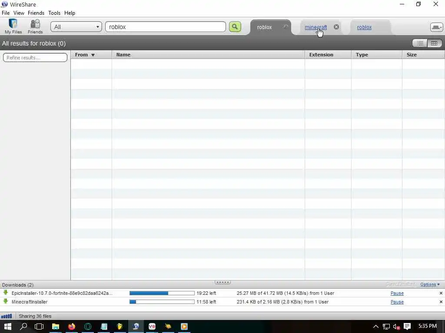This screenshot has height=333, width=445.
Task: Cancel the MinecraftInstaller download with X
Action: [x=441, y=302]
